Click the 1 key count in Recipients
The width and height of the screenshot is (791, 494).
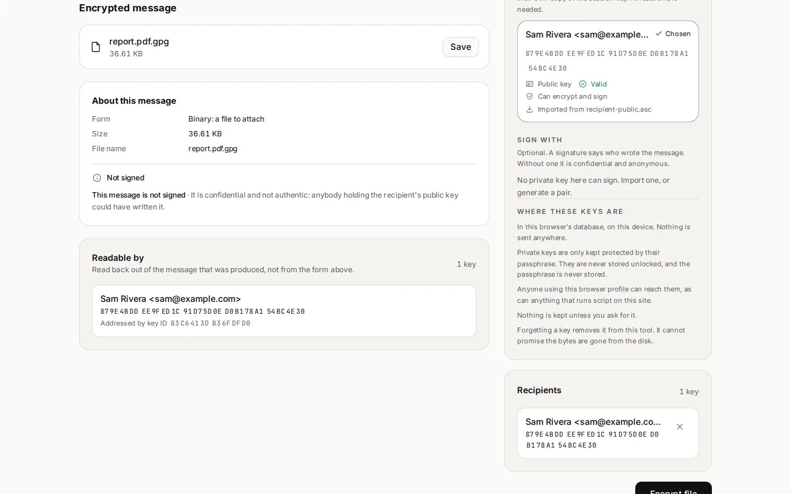pos(689,392)
